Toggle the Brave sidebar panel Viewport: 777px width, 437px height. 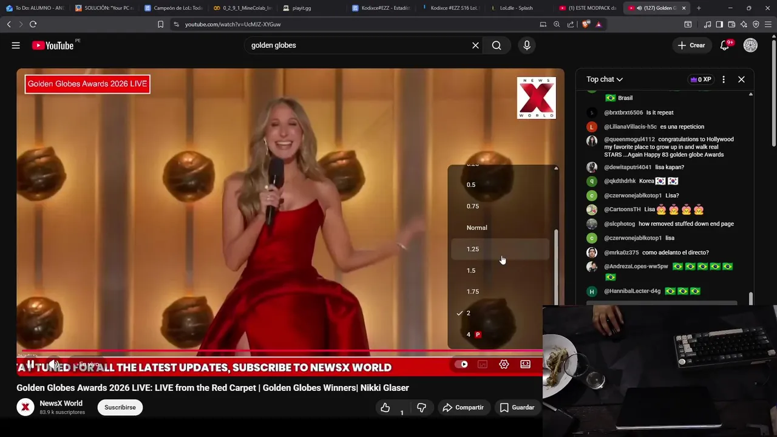coord(719,24)
